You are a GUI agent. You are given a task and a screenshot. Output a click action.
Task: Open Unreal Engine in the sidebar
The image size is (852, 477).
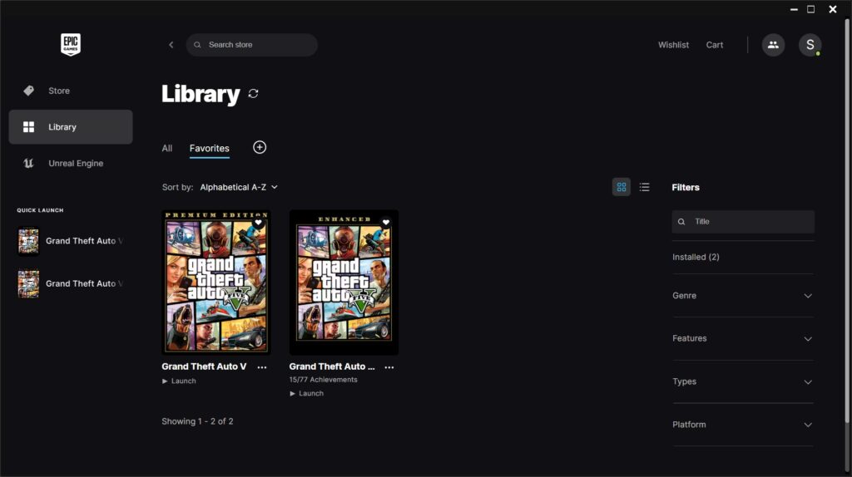coord(71,164)
